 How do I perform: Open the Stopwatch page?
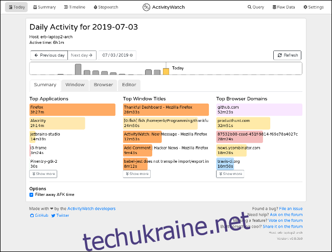tap(106, 7)
